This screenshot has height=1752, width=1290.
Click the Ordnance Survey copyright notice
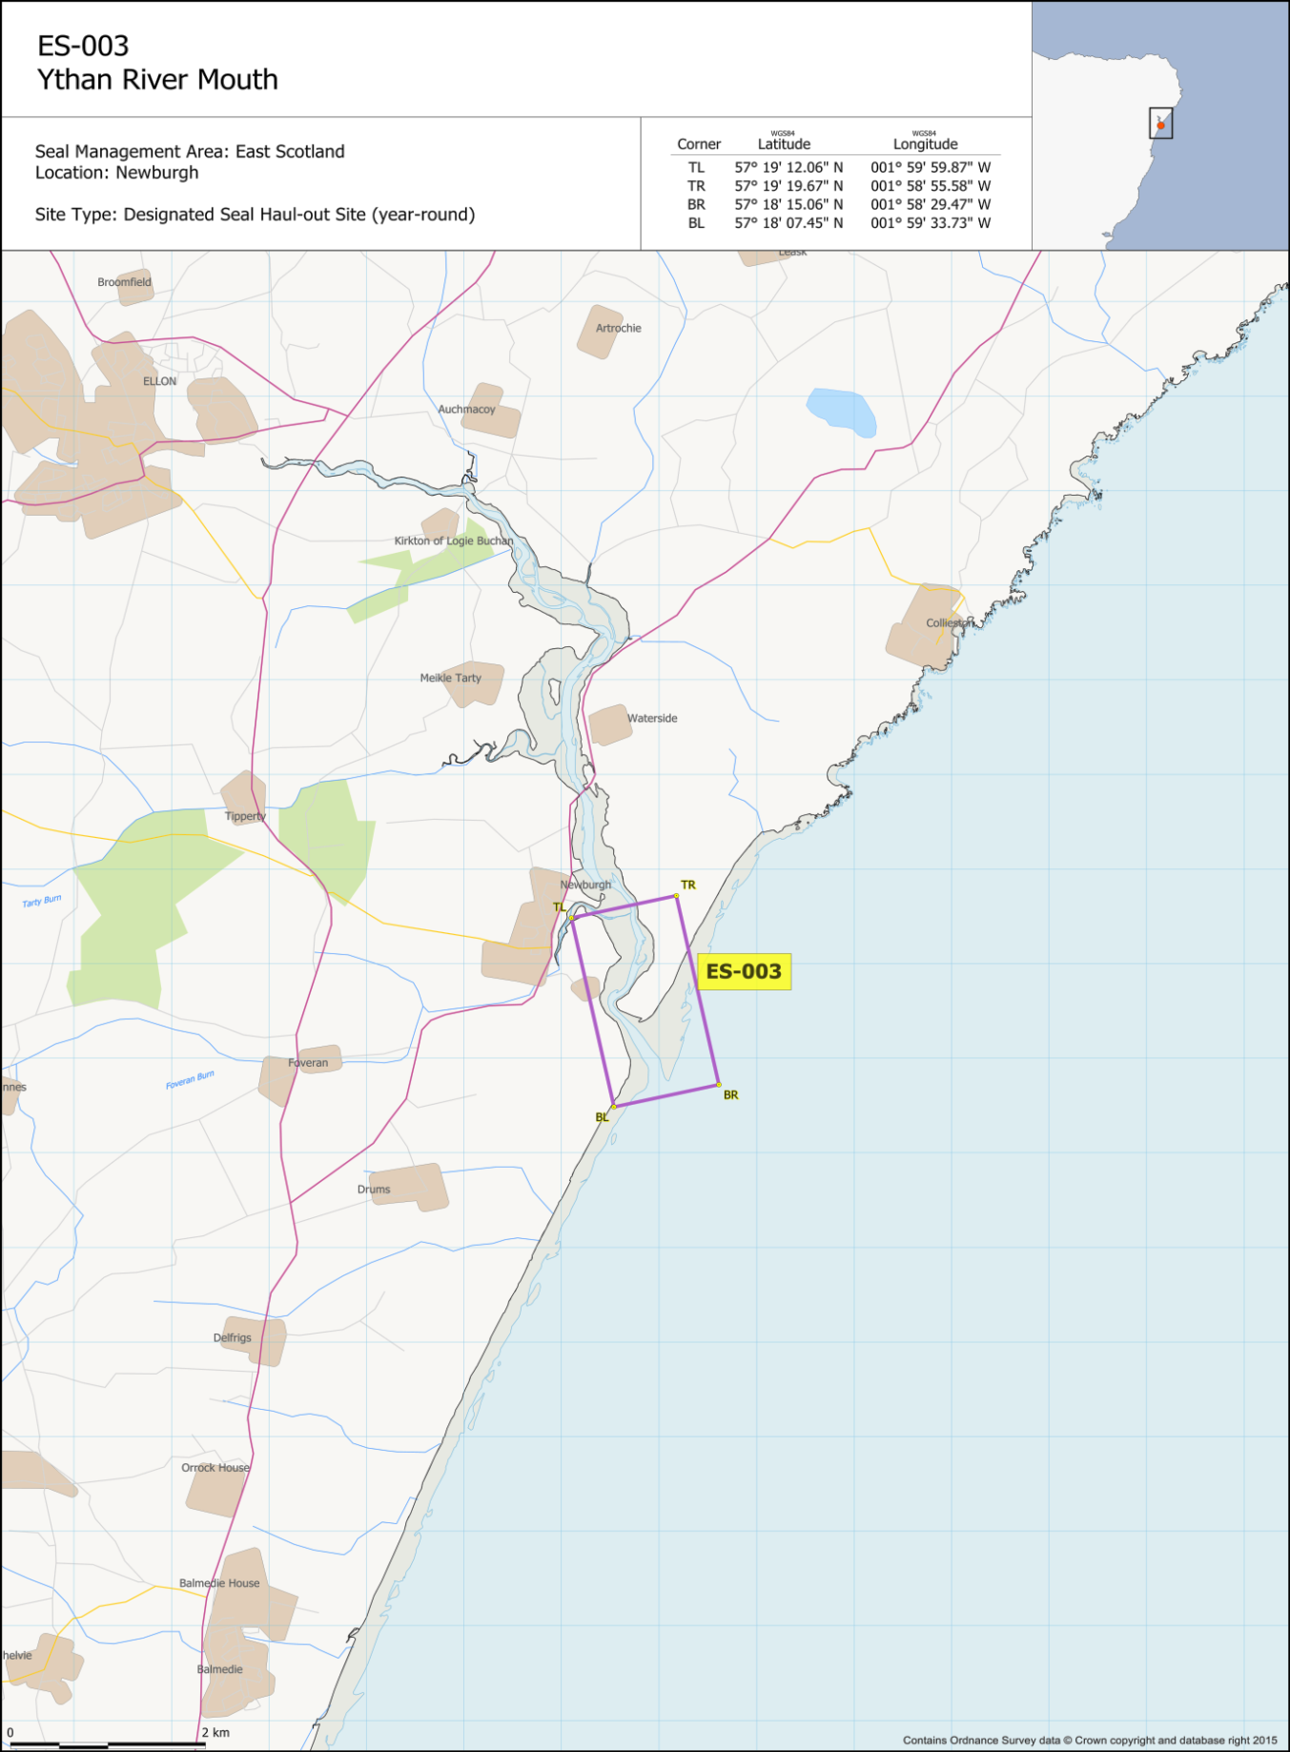click(1089, 1740)
